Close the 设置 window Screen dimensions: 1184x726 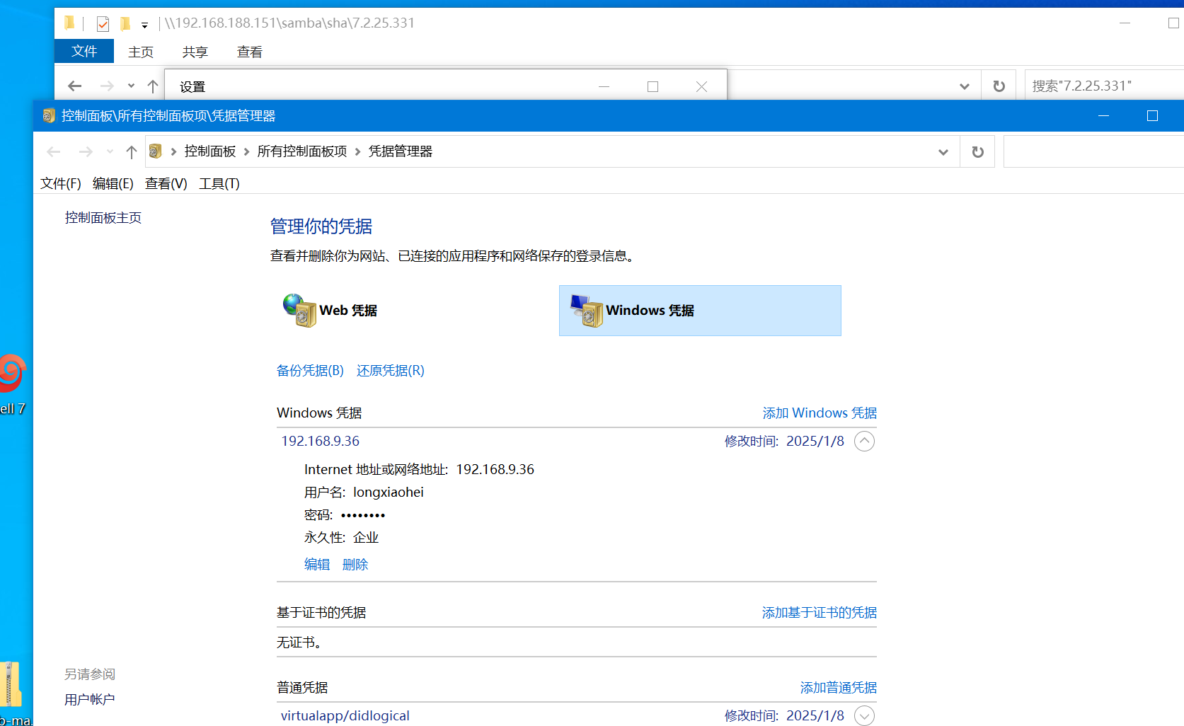click(x=701, y=86)
